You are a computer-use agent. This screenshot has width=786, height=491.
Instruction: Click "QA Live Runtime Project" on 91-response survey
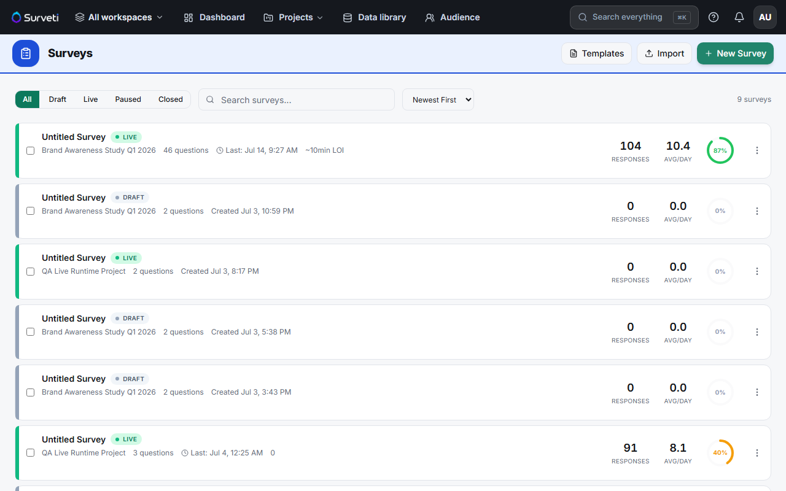84,453
